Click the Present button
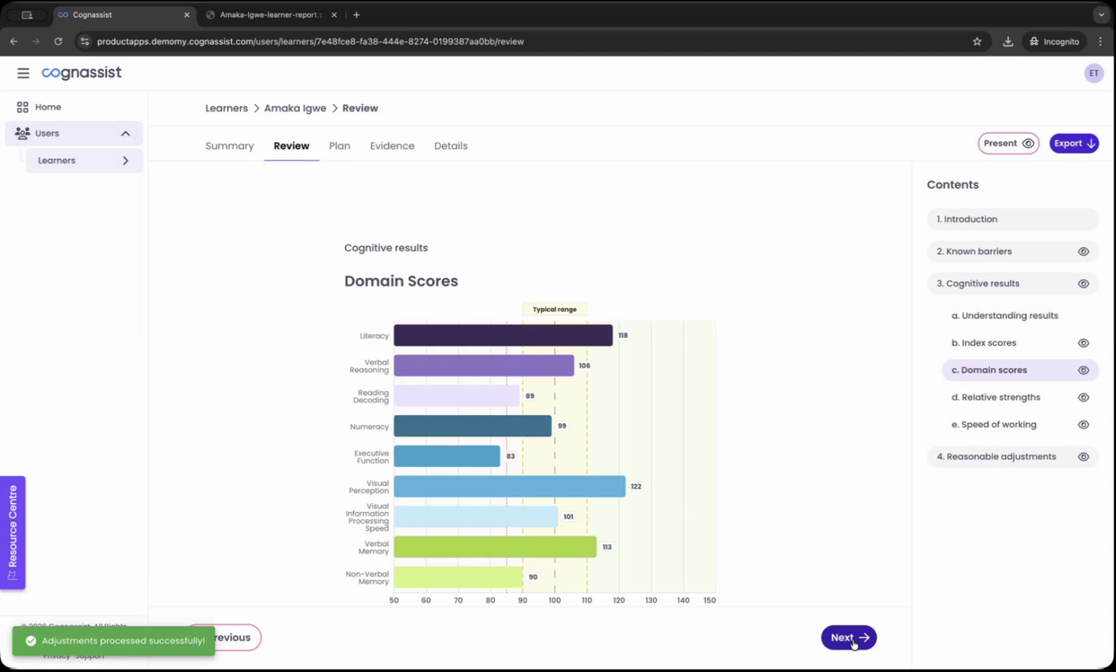This screenshot has height=672, width=1116. (1008, 143)
